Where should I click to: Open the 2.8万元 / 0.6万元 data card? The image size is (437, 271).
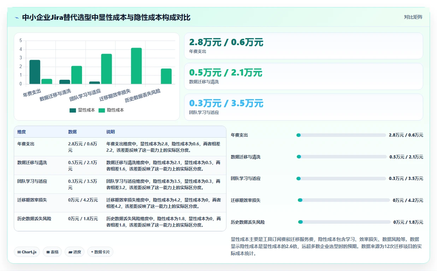[x=303, y=46]
